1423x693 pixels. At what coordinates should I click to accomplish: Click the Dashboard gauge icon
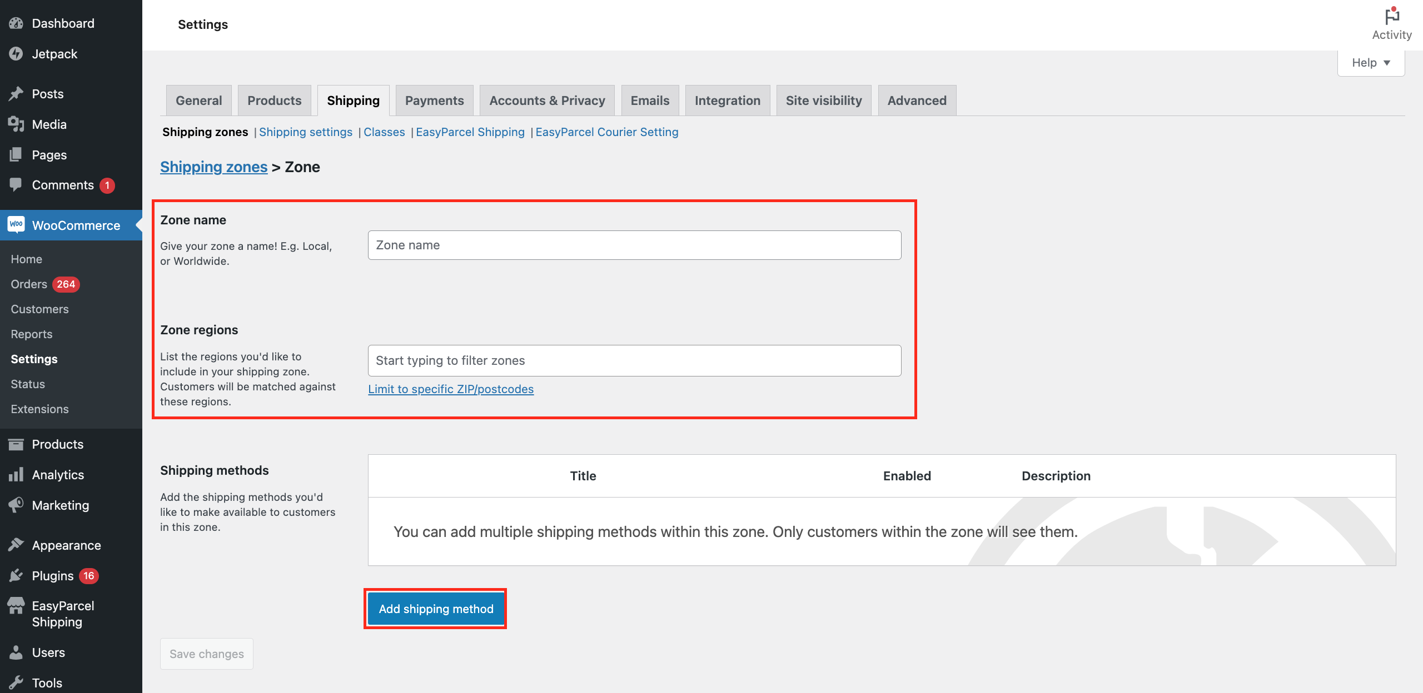[x=16, y=23]
